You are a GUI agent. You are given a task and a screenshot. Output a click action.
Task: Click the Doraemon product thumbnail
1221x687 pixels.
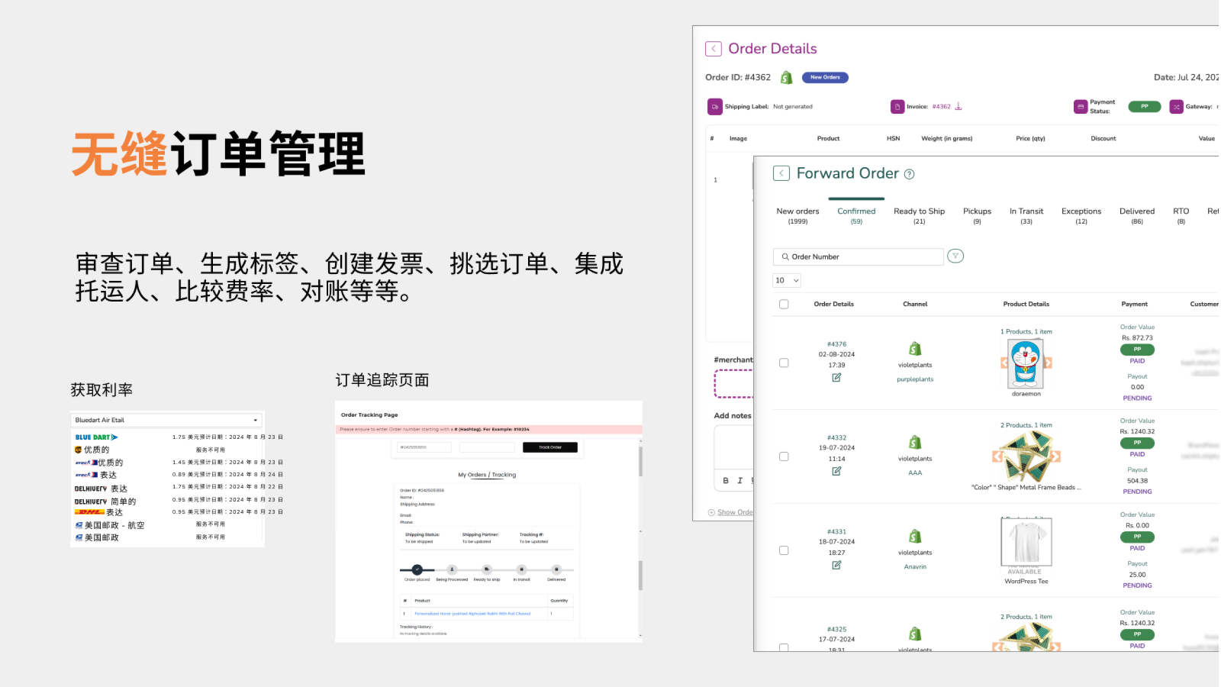[1026, 363]
